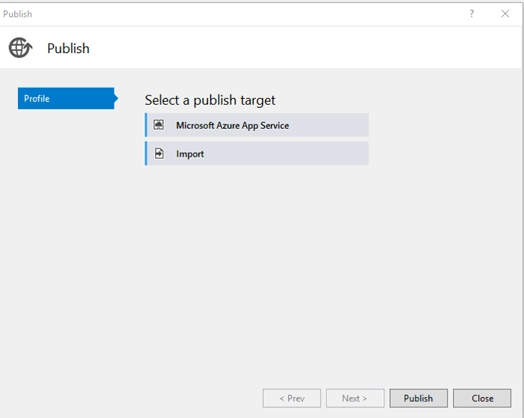Choose the Microsoft Azure App Service label text
524x418 pixels.
pos(232,125)
